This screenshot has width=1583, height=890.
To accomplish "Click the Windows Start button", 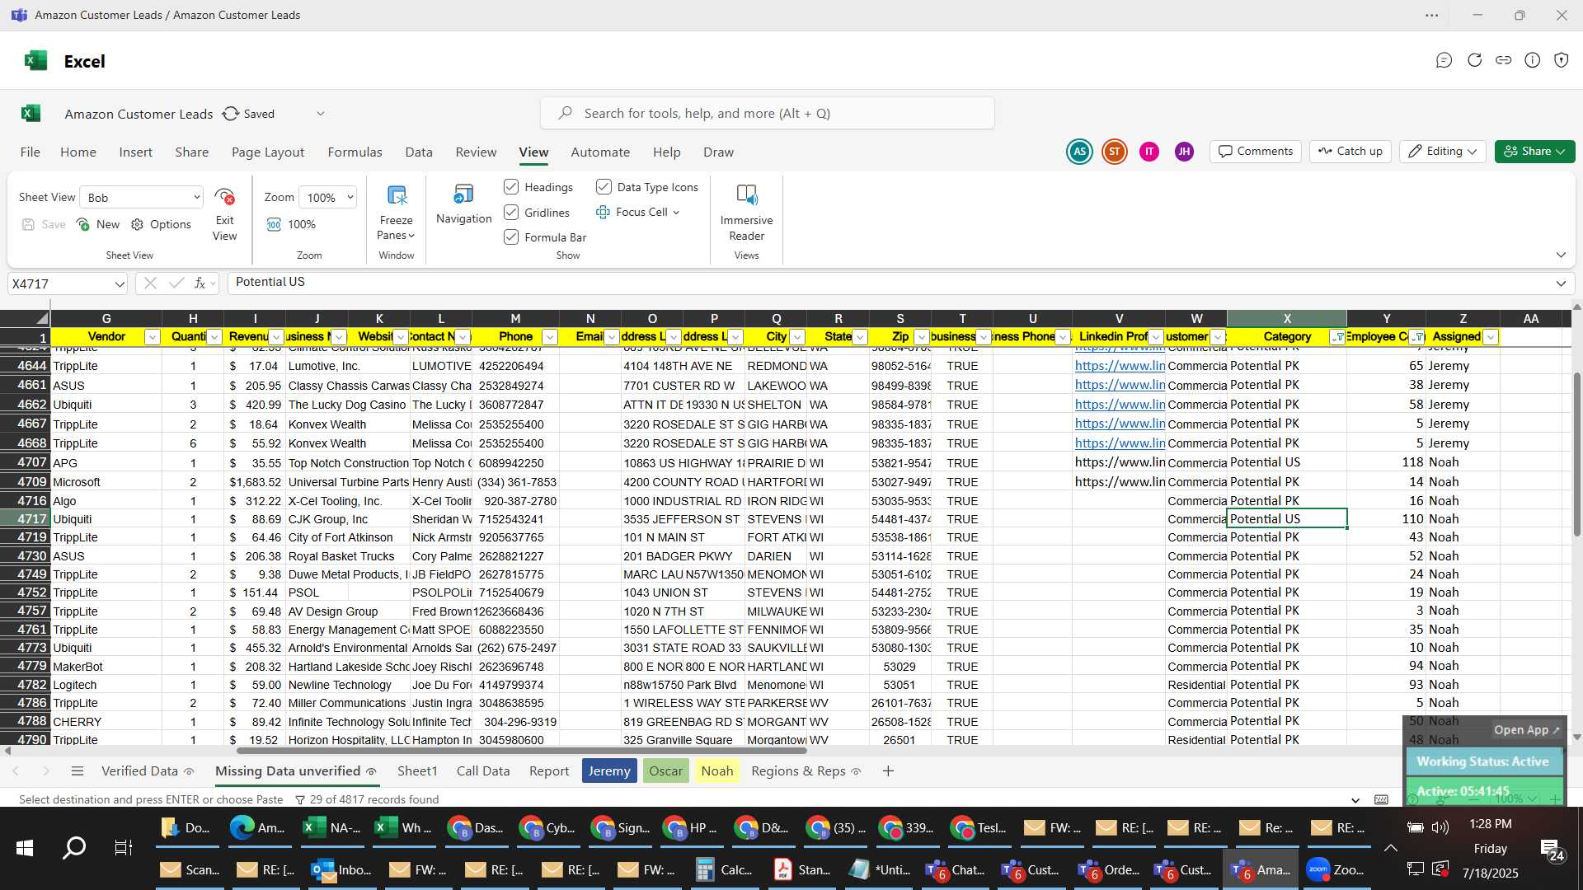I will [25, 848].
